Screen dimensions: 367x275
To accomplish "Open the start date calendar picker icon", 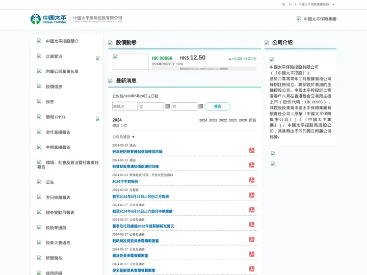I will pos(167,106).
